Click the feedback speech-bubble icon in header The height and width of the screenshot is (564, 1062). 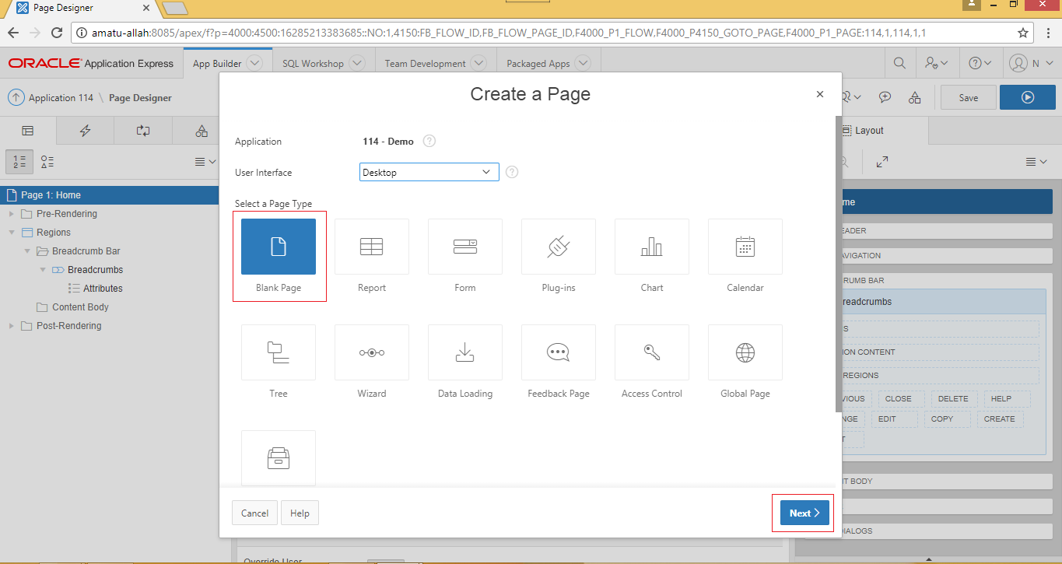click(885, 97)
